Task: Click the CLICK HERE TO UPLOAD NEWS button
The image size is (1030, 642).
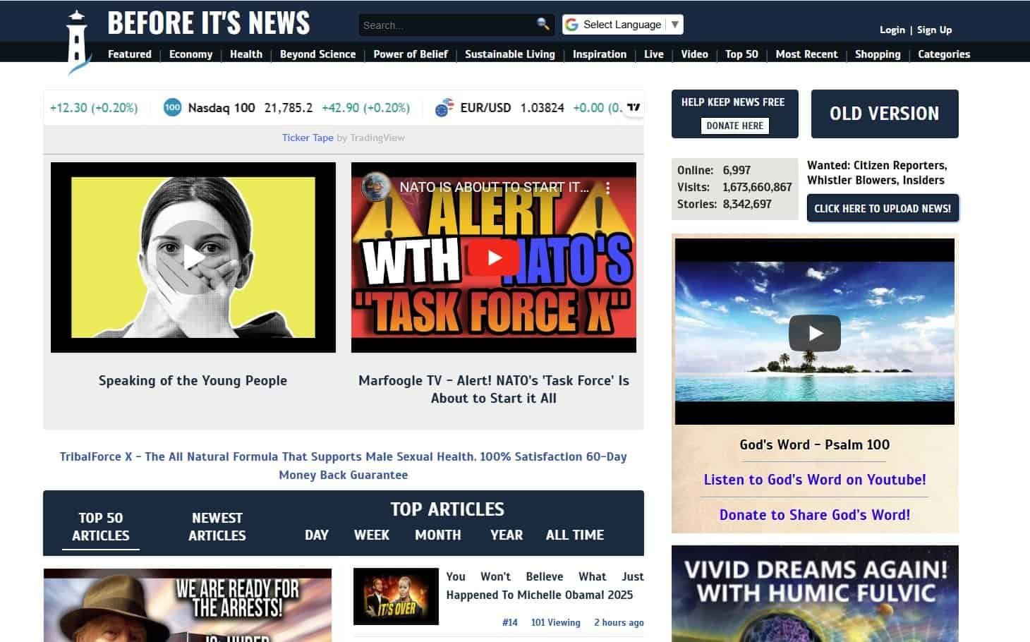Action: 883,208
